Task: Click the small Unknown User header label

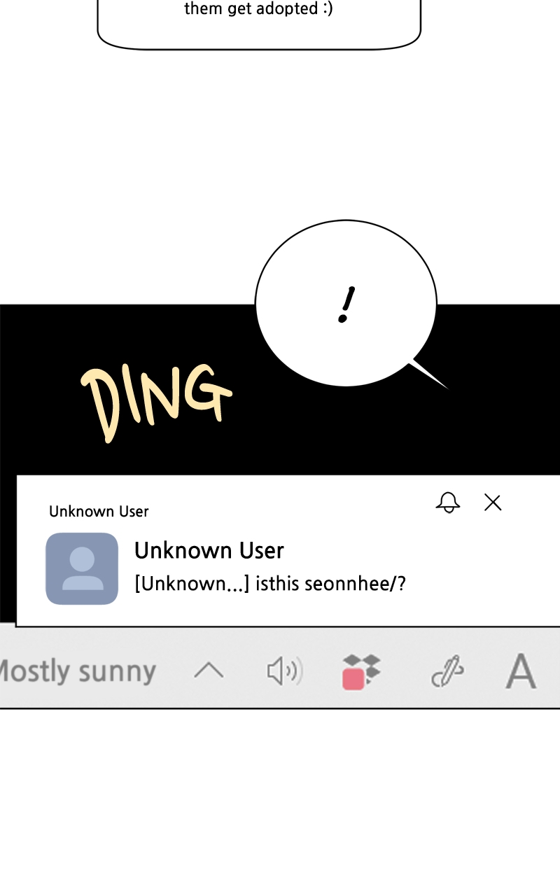Action: 99,512
